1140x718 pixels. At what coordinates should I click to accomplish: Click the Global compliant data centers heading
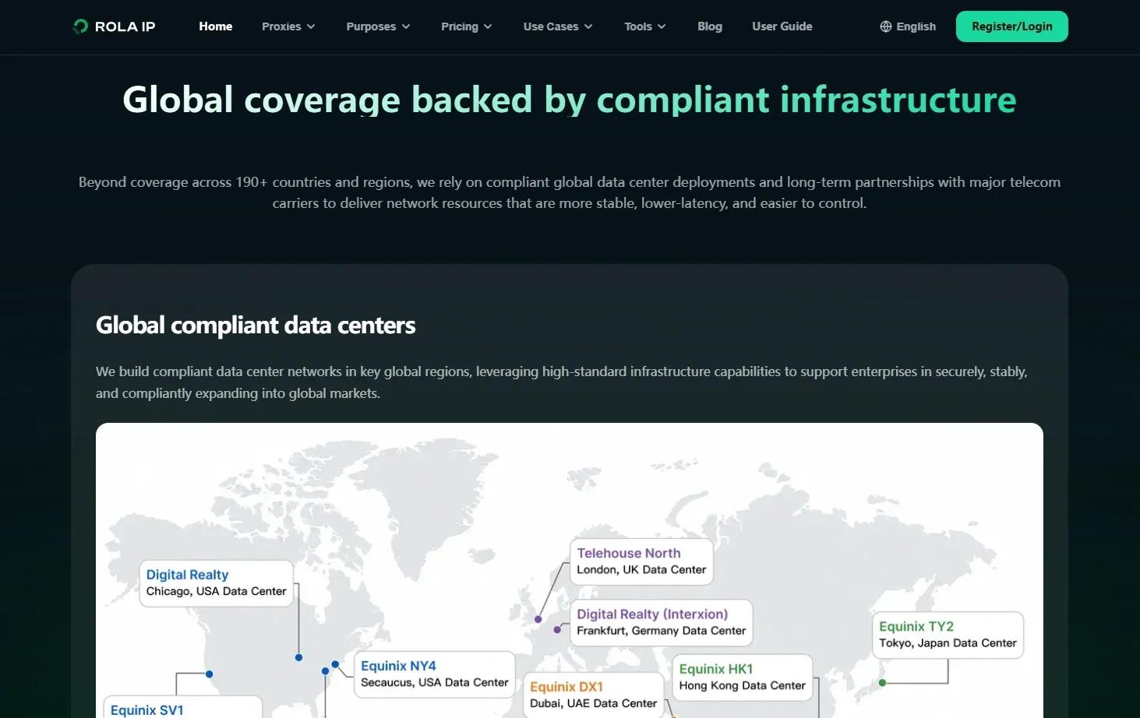tap(256, 325)
